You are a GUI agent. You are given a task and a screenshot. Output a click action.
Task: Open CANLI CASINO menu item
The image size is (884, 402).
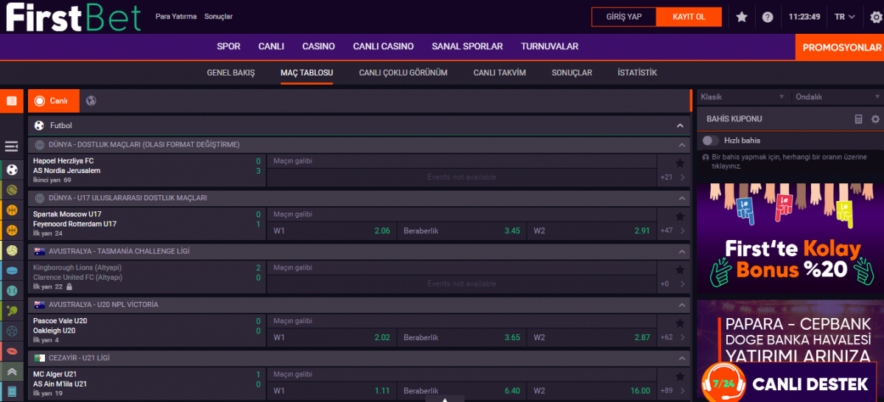[x=383, y=46]
